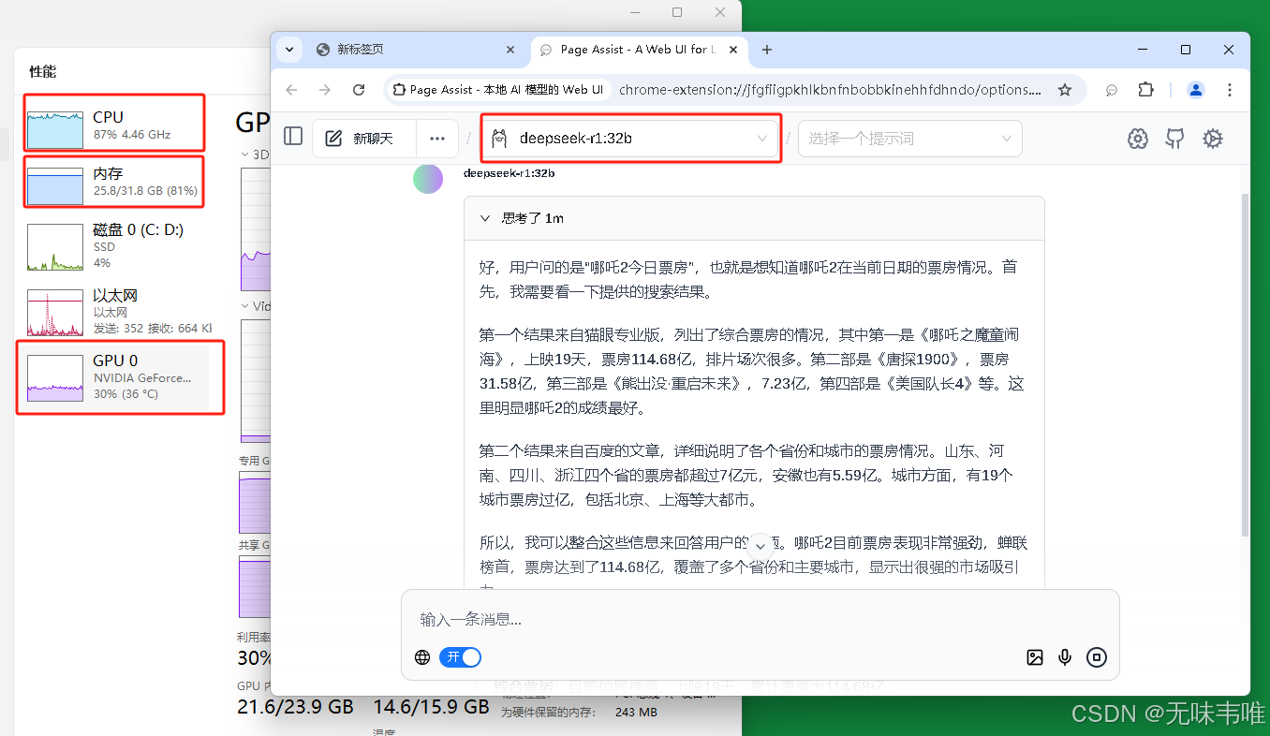Open the three-dot more options beside 新聊天

436,139
